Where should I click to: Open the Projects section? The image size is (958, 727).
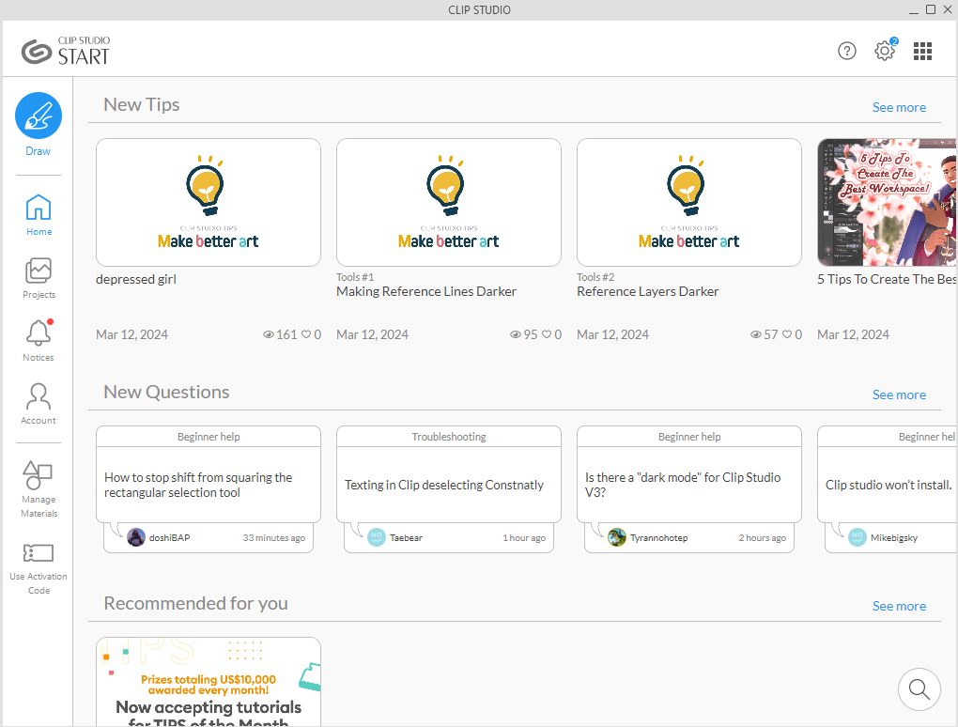click(39, 279)
